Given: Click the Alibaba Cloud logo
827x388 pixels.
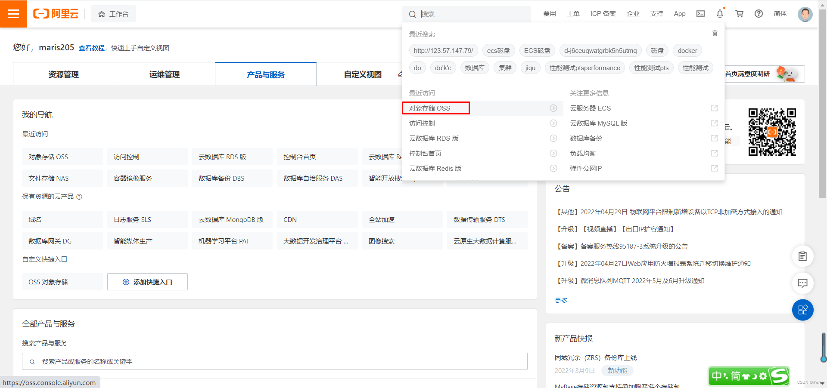Looking at the screenshot, I should tap(56, 13).
